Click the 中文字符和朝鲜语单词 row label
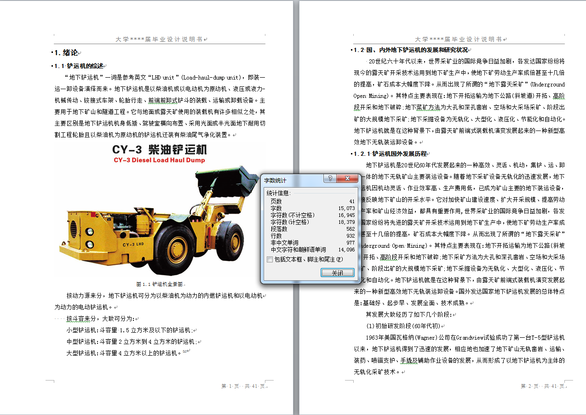This screenshot has height=415, width=586. tap(298, 250)
